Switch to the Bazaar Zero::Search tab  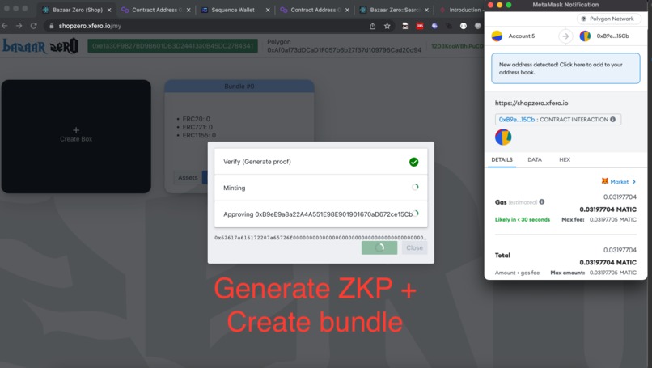[394, 10]
